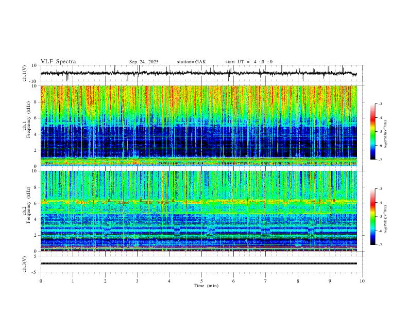Click the ch.2 spectrogram color scale bar
Image resolution: width=408 pixels, height=315 pixels.
tap(373, 217)
